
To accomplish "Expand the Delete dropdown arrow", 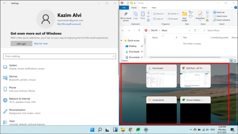I will tap(178, 14).
